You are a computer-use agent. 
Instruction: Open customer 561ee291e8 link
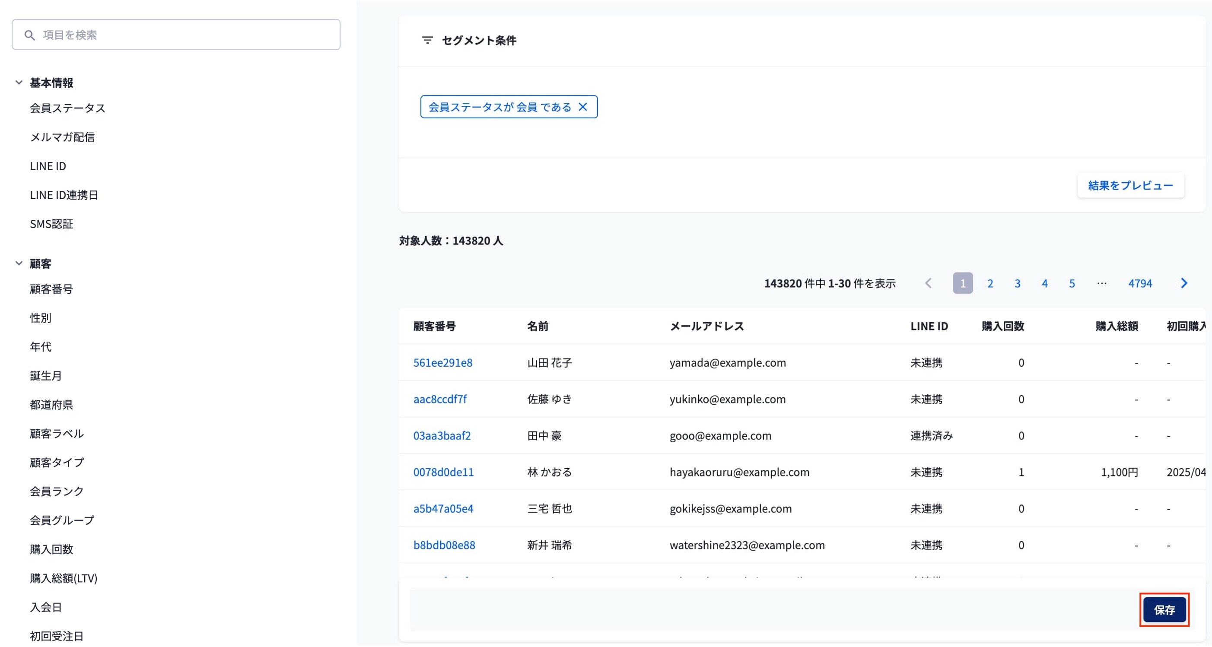pyautogui.click(x=442, y=362)
